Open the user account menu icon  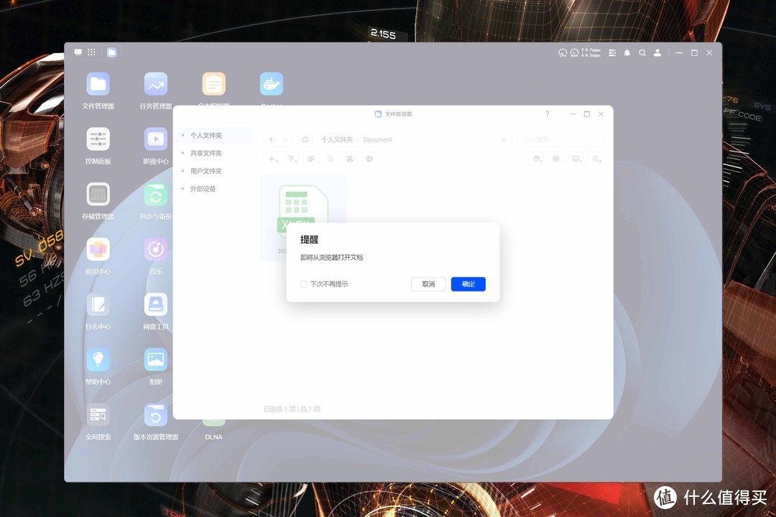657,52
